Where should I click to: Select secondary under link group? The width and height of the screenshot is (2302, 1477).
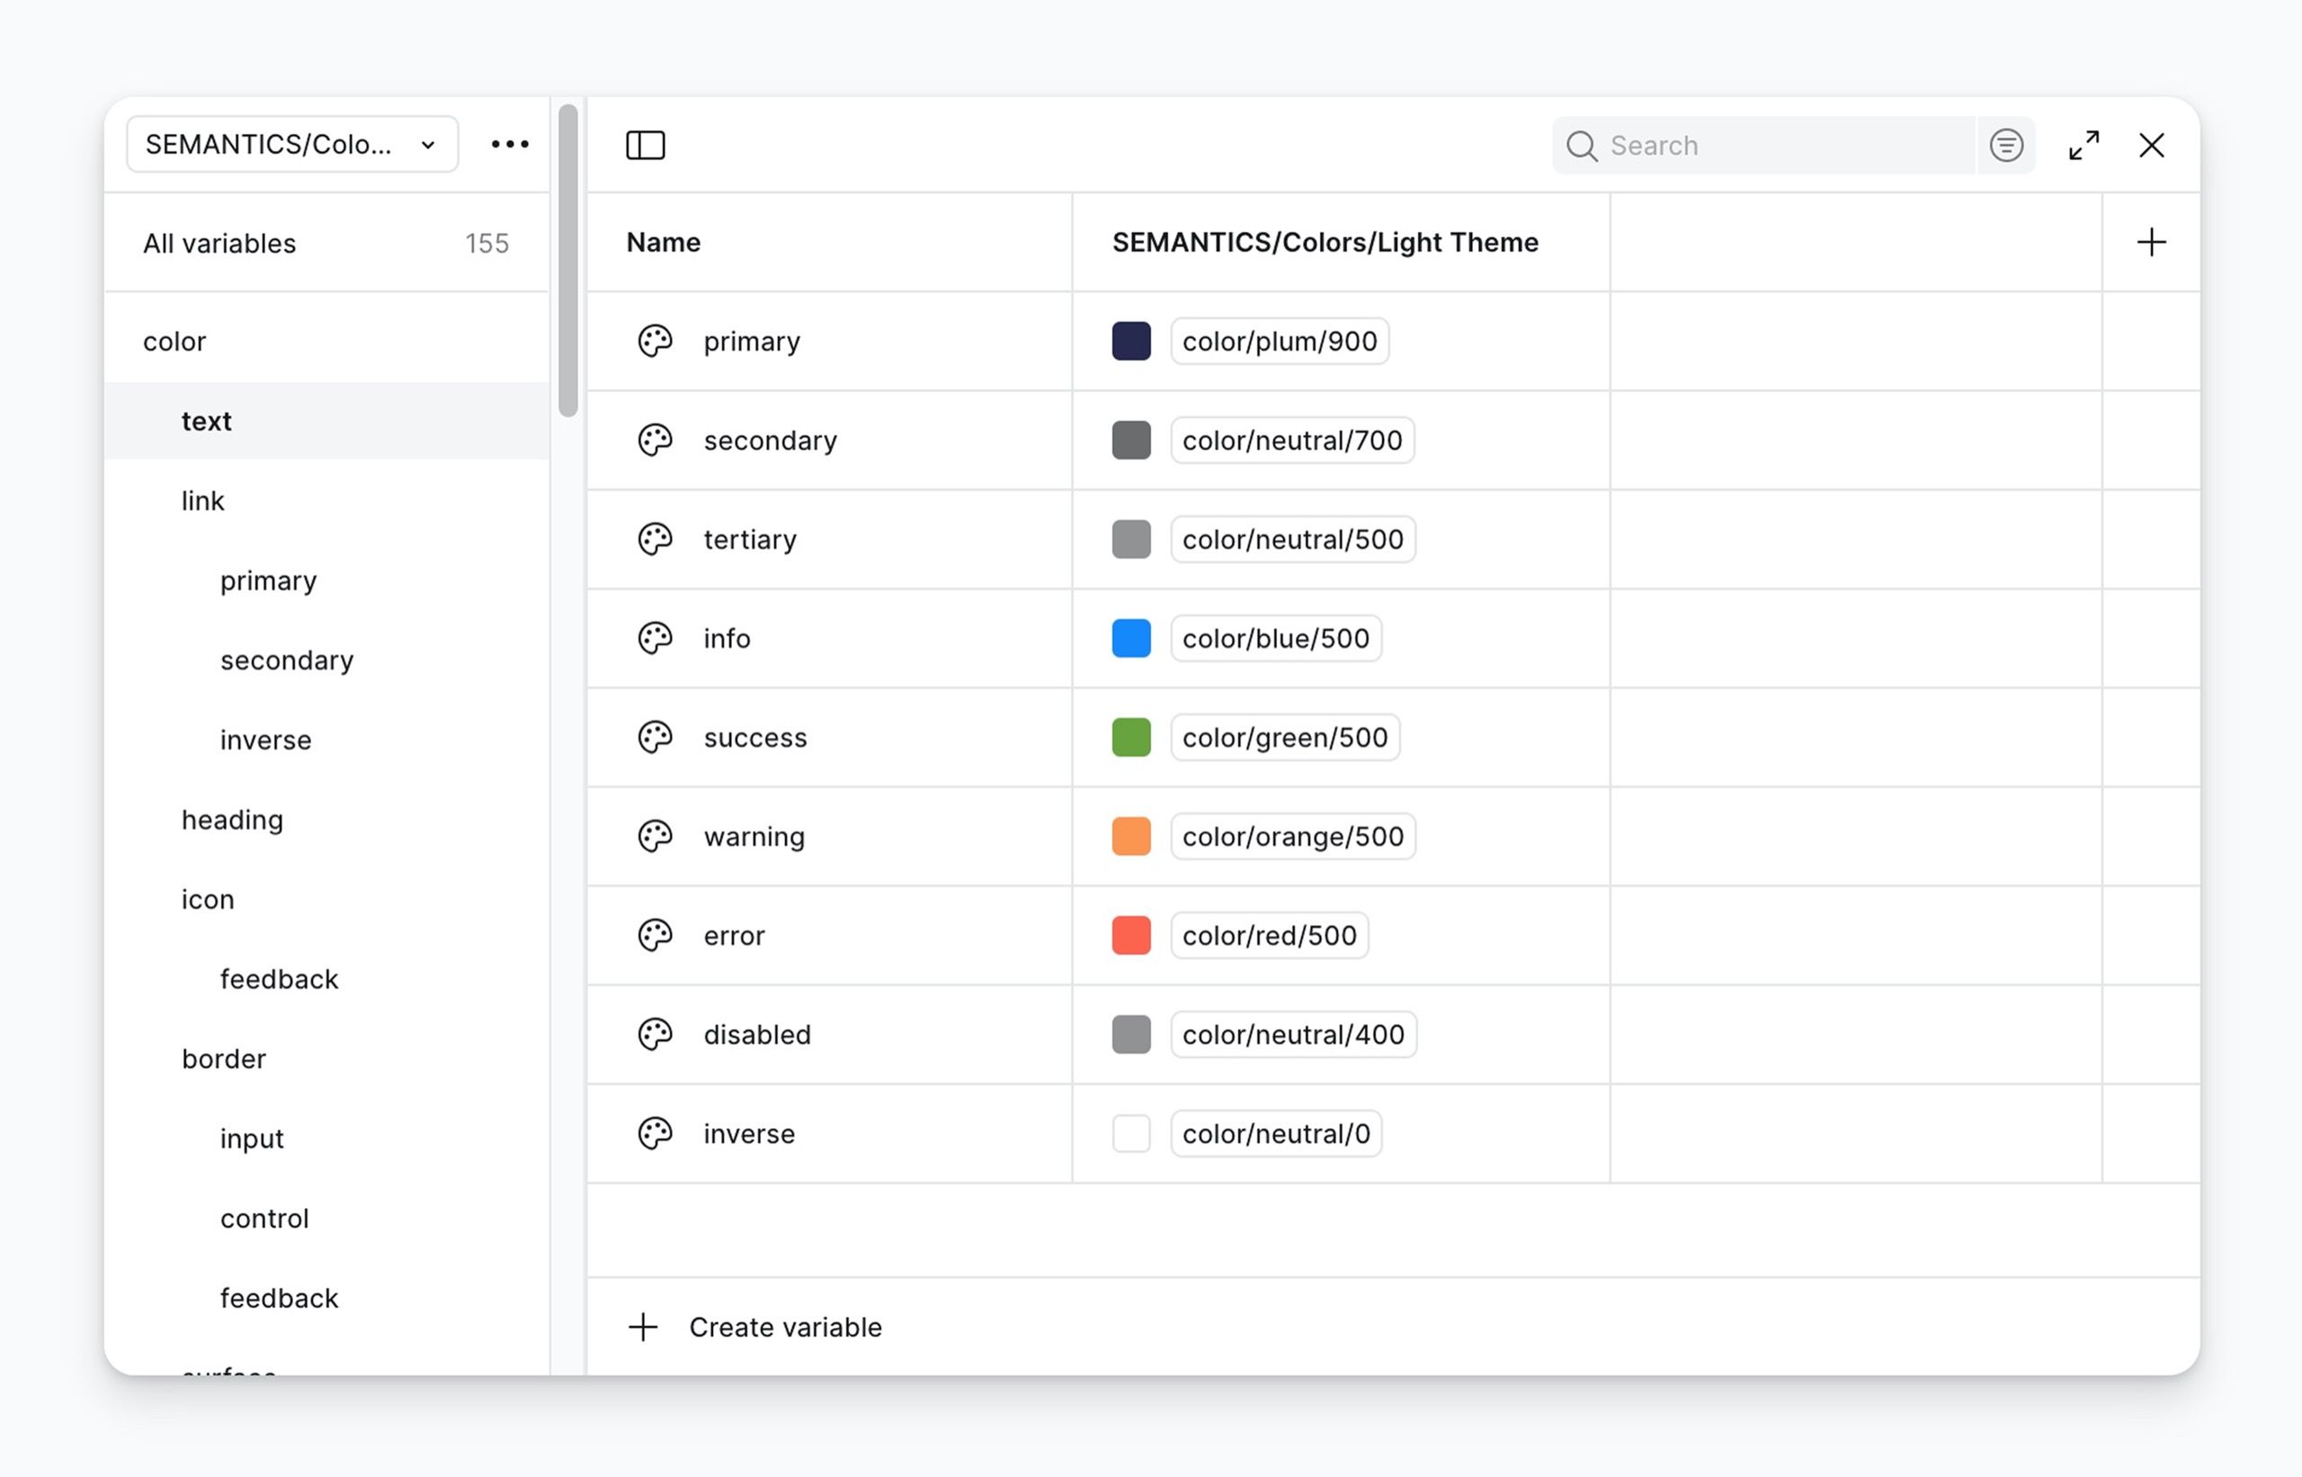click(326, 660)
